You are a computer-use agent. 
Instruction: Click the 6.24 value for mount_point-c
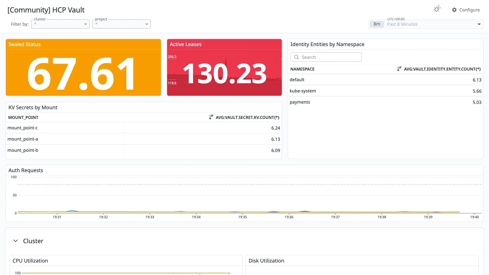[x=276, y=128]
